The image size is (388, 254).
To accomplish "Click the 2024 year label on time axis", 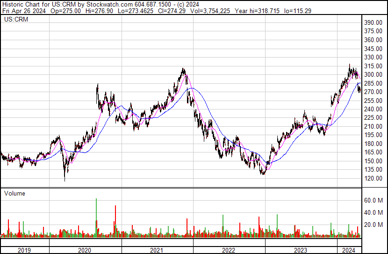I will tap(349, 250).
